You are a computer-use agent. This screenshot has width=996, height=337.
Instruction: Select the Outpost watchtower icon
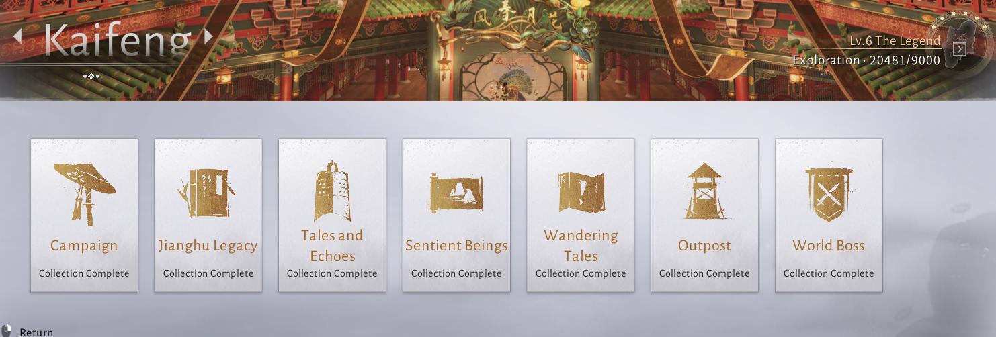[704, 191]
